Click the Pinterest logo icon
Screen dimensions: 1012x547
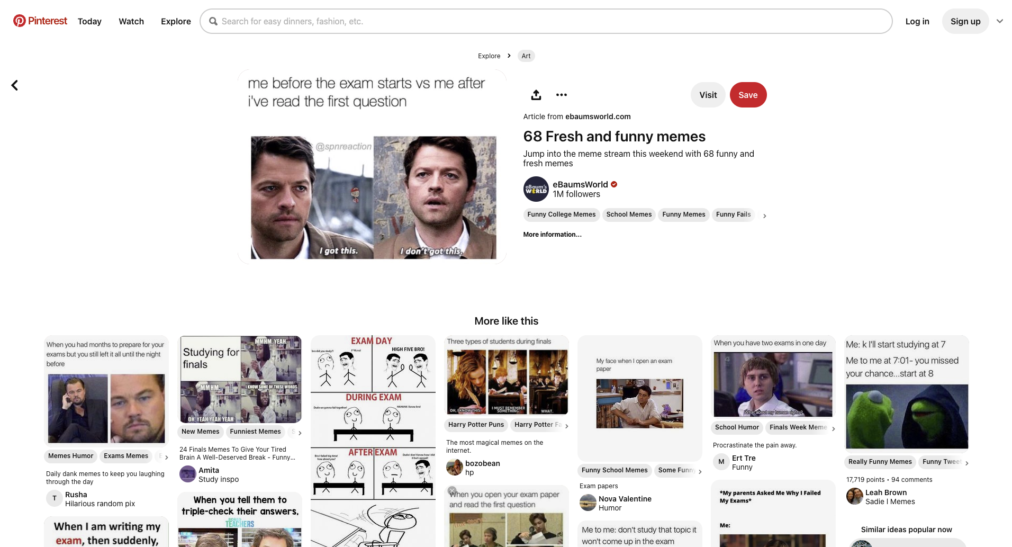point(20,21)
